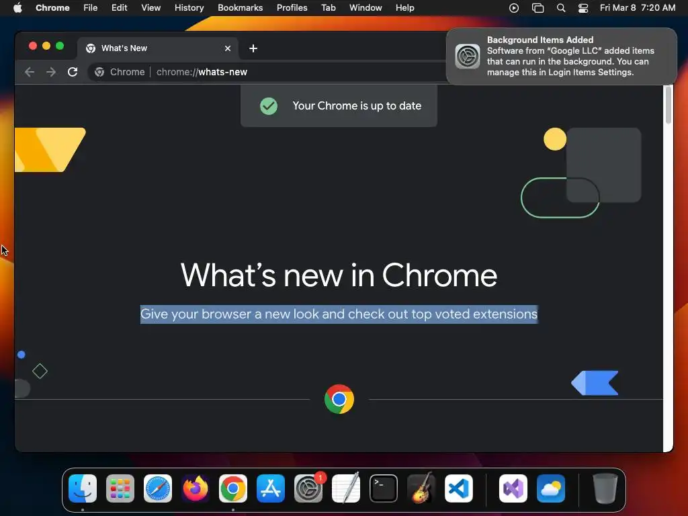Screen dimensions: 688x516
Task: Open Spotlight search in menu bar
Action: pos(561,7)
